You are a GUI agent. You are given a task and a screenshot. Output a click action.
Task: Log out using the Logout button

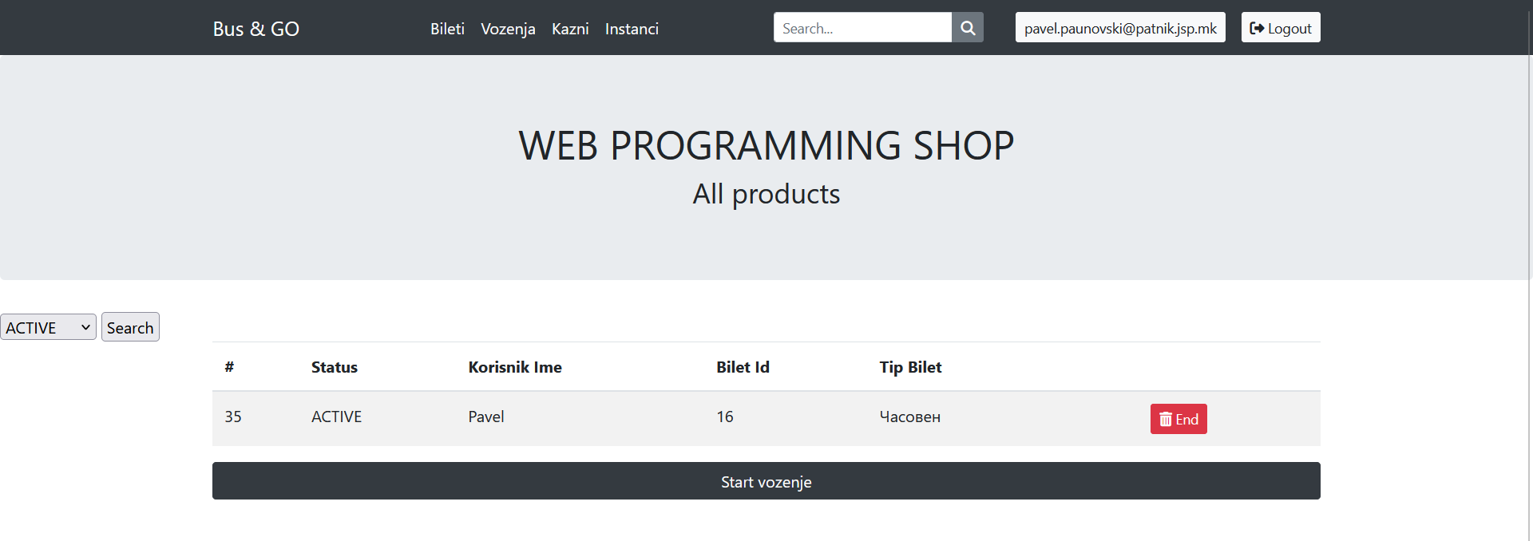pyautogui.click(x=1280, y=28)
